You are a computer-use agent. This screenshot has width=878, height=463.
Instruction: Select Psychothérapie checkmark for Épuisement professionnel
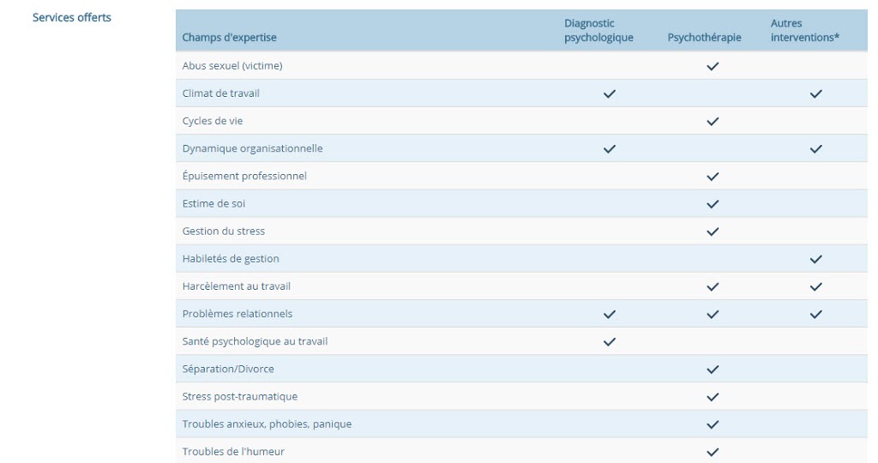[713, 177]
